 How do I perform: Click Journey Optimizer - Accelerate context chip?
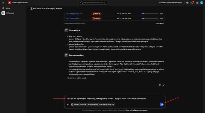[x=93, y=104]
